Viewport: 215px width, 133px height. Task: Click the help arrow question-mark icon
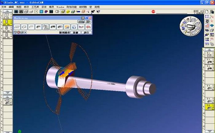point(98,12)
